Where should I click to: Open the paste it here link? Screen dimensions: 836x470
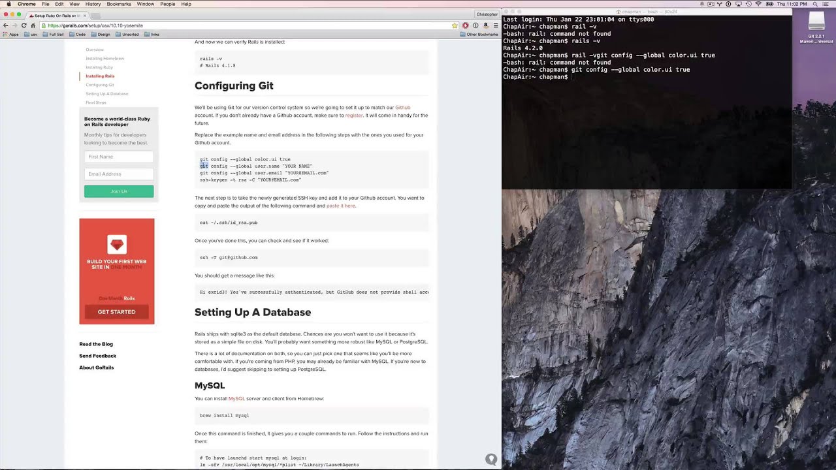pyautogui.click(x=341, y=206)
